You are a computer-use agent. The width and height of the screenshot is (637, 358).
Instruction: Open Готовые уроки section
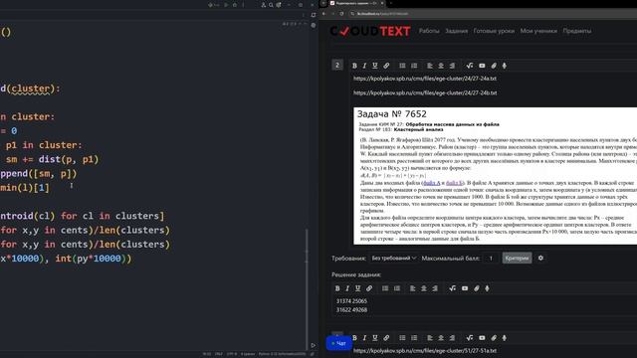coord(494,31)
